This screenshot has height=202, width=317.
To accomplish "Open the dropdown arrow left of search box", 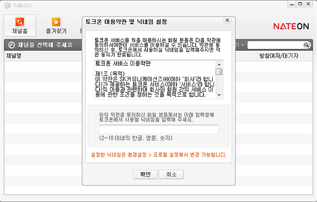I will pyautogui.click(x=243, y=45).
